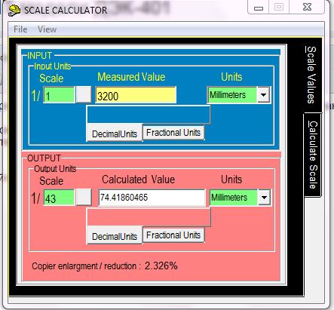Click the Copier enlargment reduction 2.326% text
Screen dimensions: 334x310
(x=105, y=265)
